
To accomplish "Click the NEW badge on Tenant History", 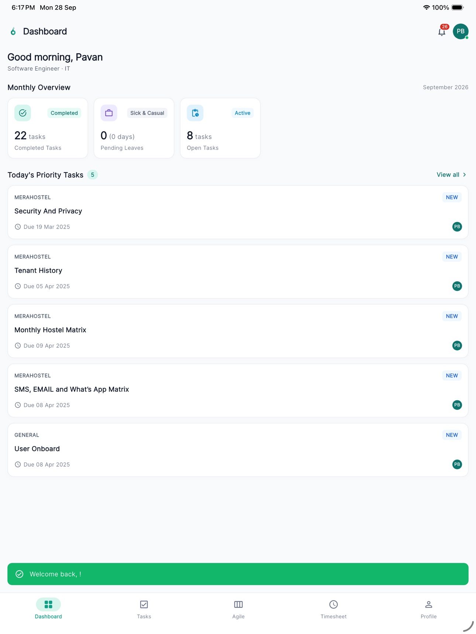I will click(452, 257).
